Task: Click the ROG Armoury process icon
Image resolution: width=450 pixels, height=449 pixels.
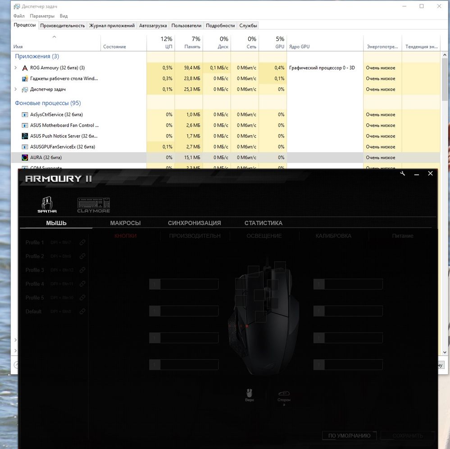Action: click(25, 68)
